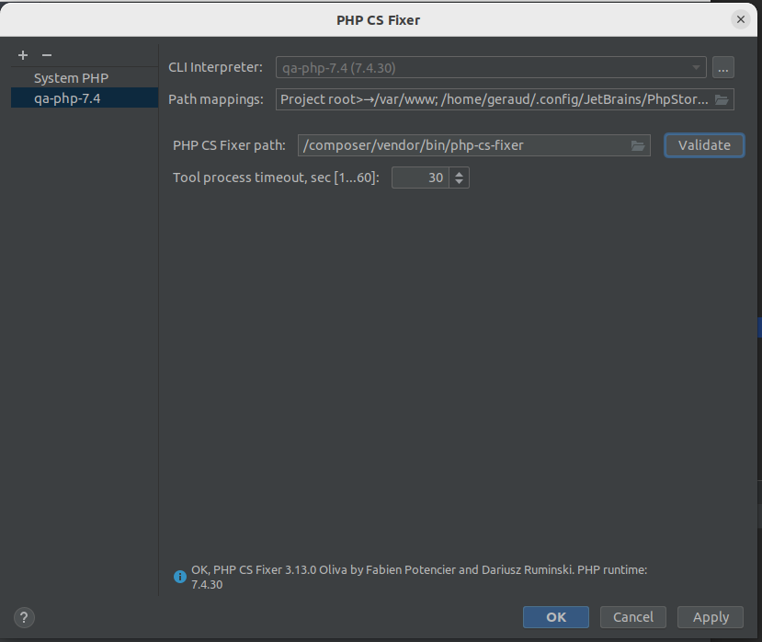
Task: Increase timeout with the up arrow
Action: (459, 173)
